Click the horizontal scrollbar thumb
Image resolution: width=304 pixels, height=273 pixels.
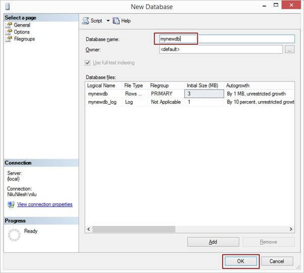tap(134, 229)
